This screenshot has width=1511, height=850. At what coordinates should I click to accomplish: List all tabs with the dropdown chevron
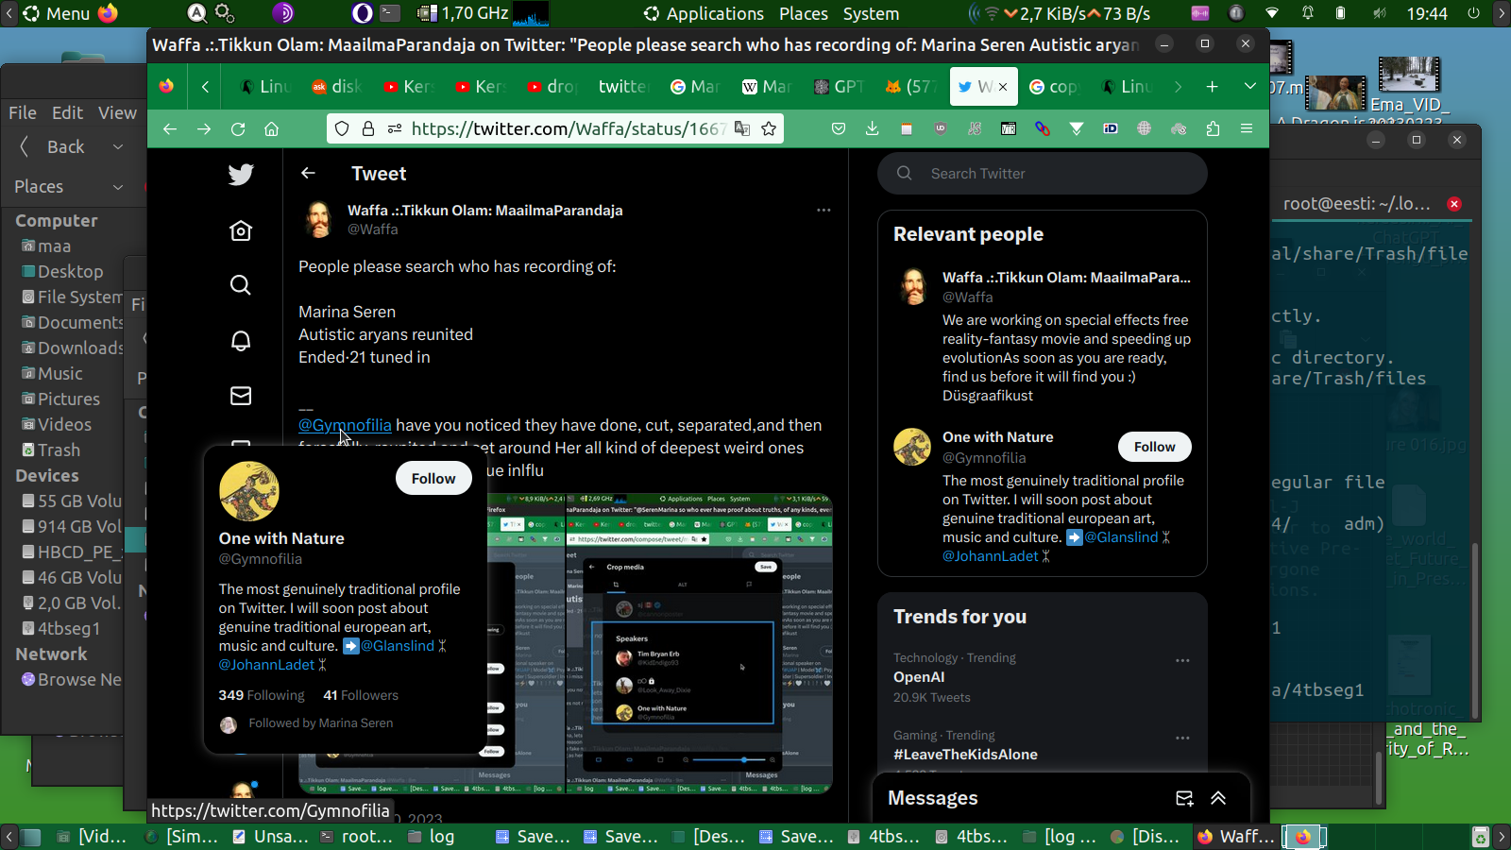pos(1250,87)
